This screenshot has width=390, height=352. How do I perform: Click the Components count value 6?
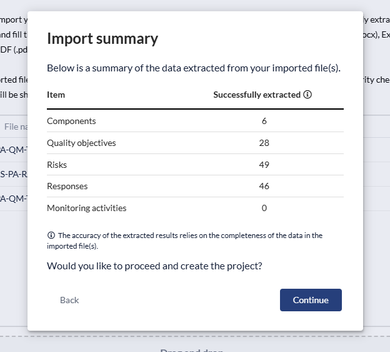pyautogui.click(x=264, y=121)
